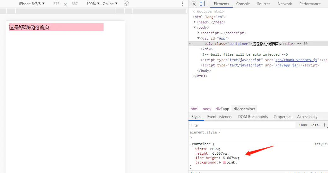Add new style rule with plus icon

324,125
